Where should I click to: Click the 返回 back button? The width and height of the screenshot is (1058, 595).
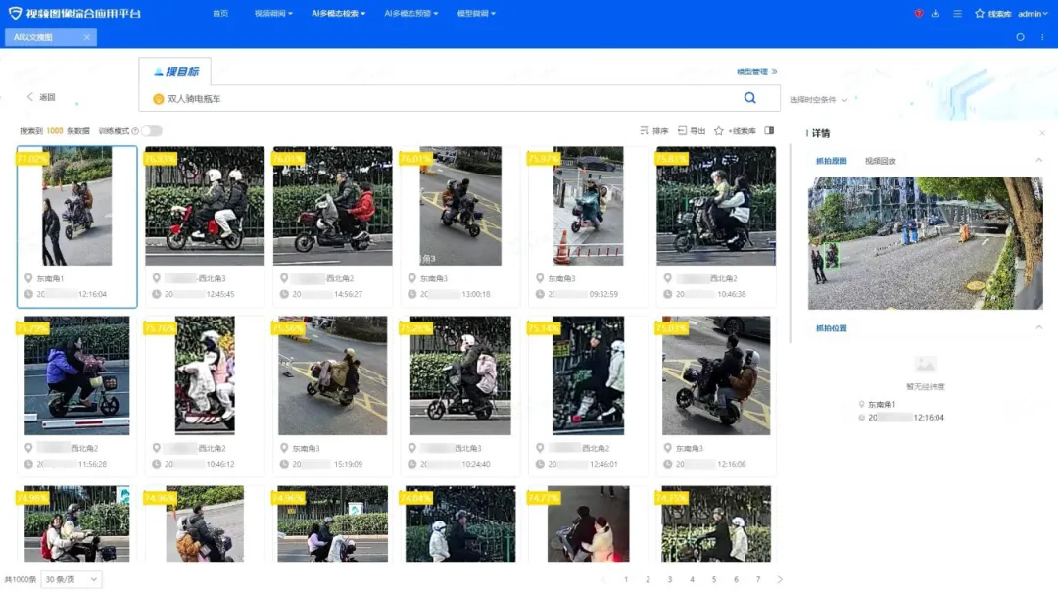click(x=41, y=97)
